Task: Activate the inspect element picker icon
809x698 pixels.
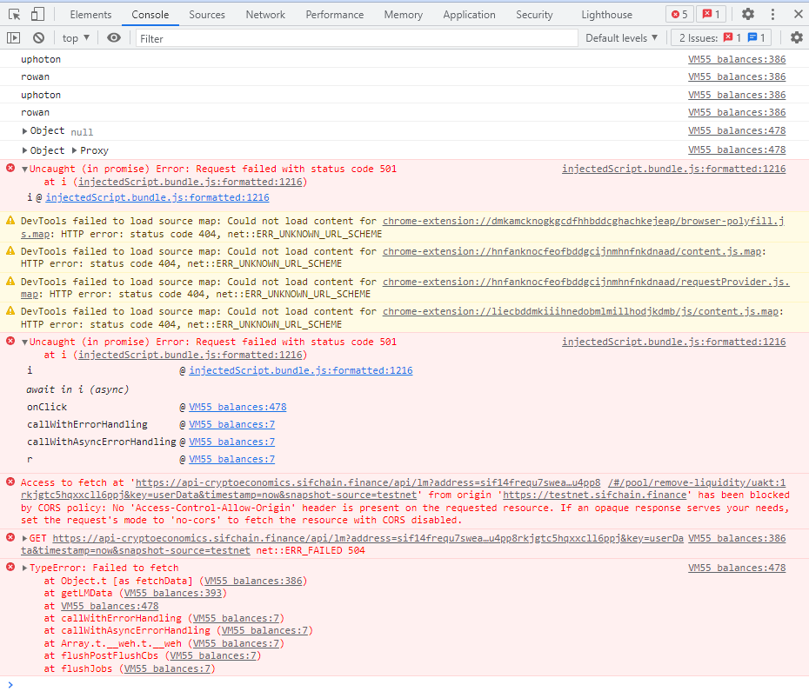Action: (x=15, y=15)
